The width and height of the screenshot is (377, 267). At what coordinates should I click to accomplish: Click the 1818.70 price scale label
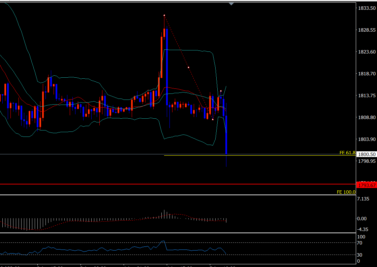pos(367,74)
